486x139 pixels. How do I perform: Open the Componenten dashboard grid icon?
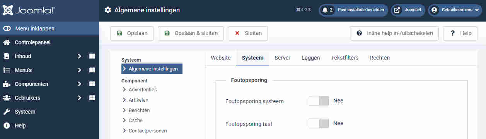coord(92,84)
